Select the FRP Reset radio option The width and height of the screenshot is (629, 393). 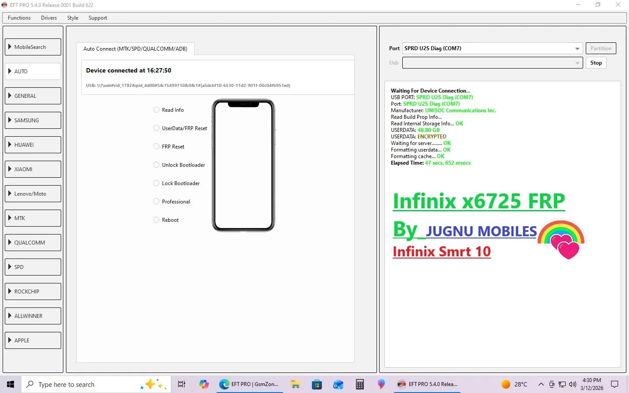tap(156, 147)
